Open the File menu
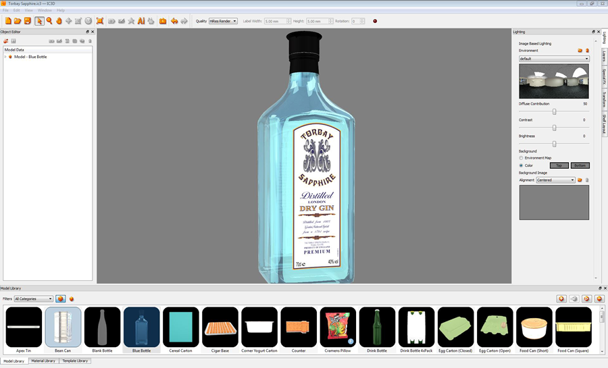608x368 pixels. 5,10
